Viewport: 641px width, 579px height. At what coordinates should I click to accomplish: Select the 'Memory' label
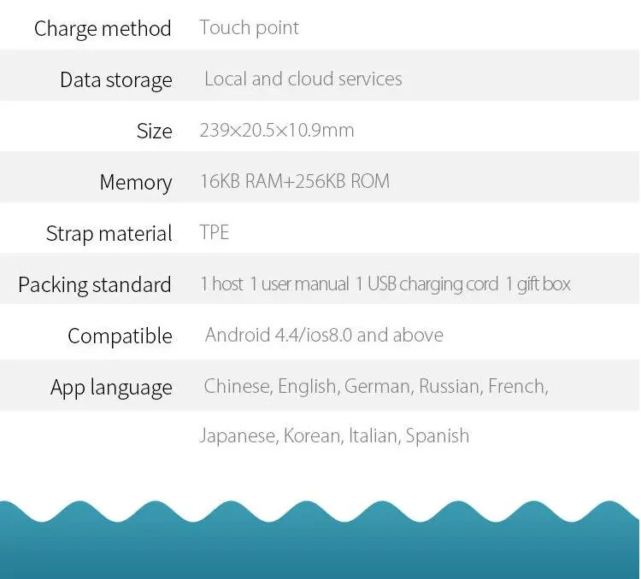coord(135,182)
